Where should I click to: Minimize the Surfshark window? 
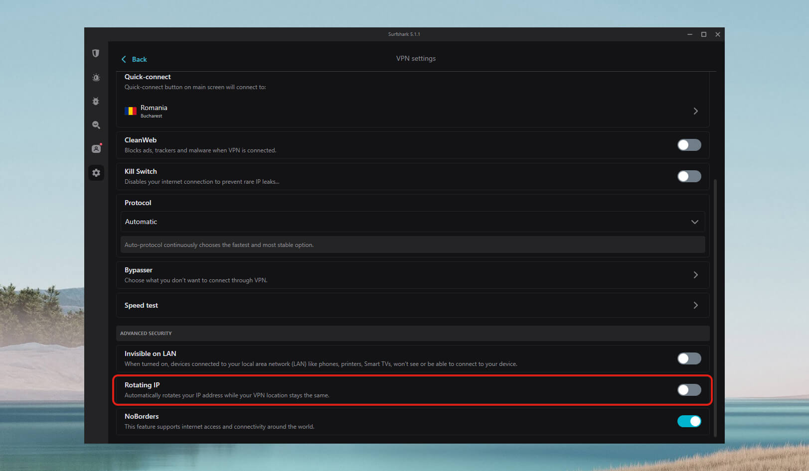click(x=690, y=34)
